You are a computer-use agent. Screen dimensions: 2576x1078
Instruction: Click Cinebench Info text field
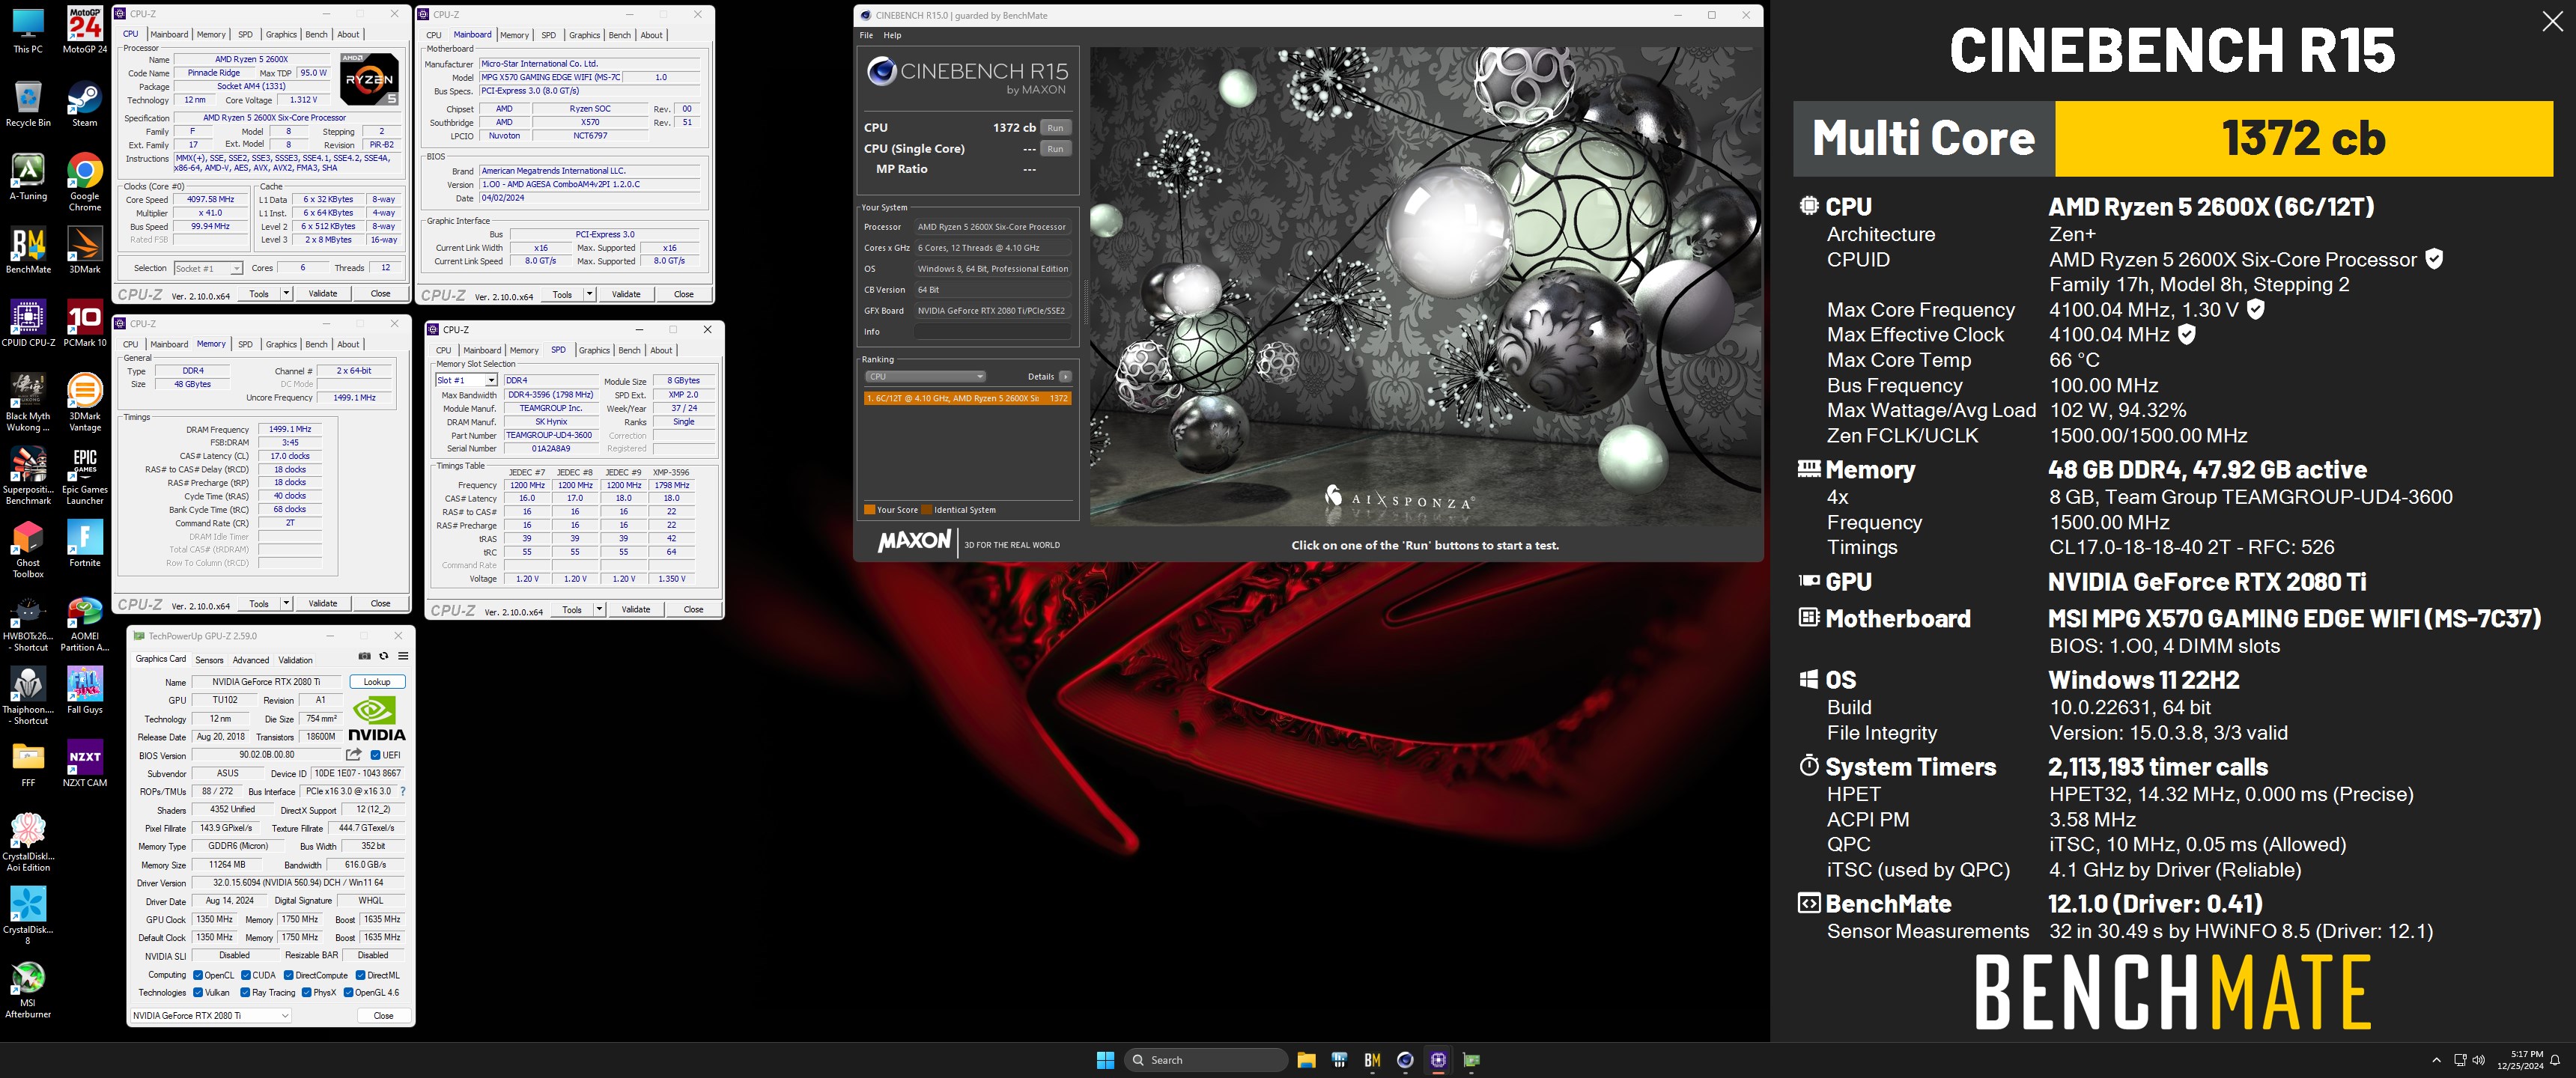992,331
